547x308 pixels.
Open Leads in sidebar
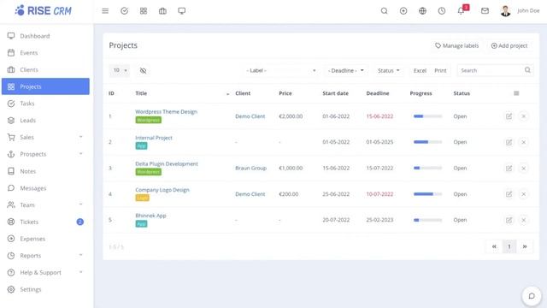click(x=45, y=120)
